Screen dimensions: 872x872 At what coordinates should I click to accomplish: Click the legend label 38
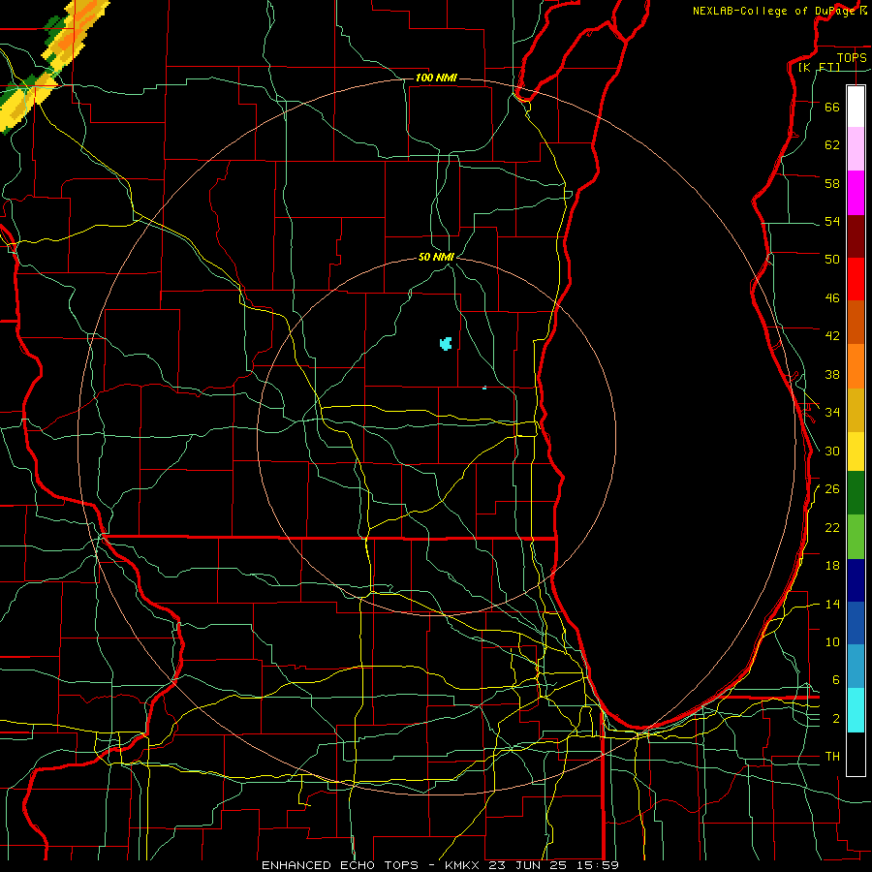point(832,374)
